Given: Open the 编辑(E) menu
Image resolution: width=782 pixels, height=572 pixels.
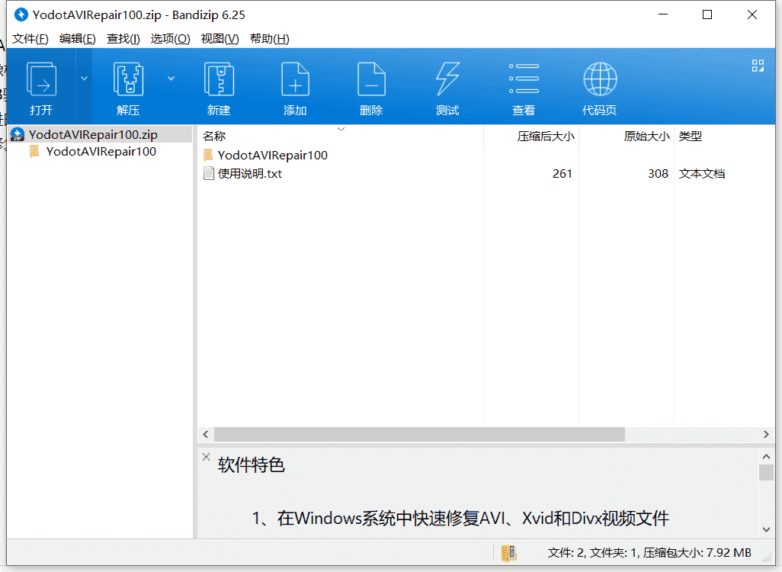Looking at the screenshot, I should pyautogui.click(x=77, y=39).
